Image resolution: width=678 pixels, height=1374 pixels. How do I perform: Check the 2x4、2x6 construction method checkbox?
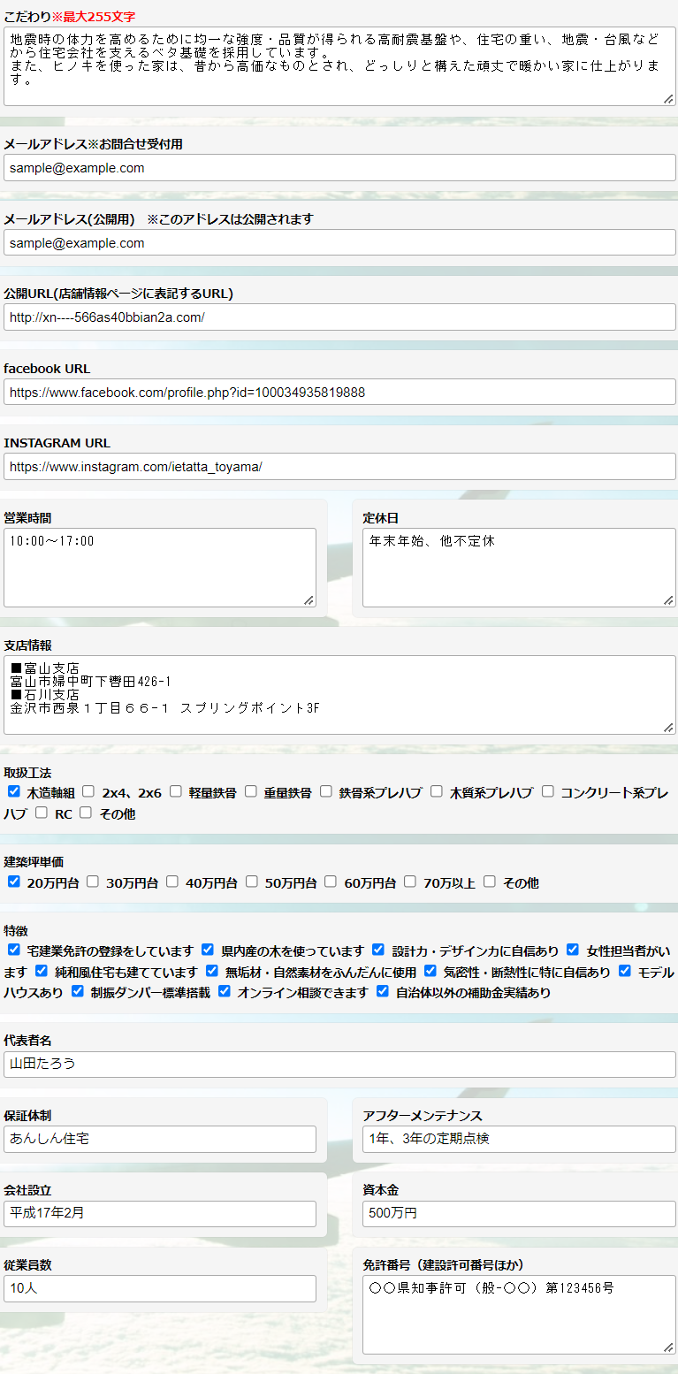[x=88, y=791]
